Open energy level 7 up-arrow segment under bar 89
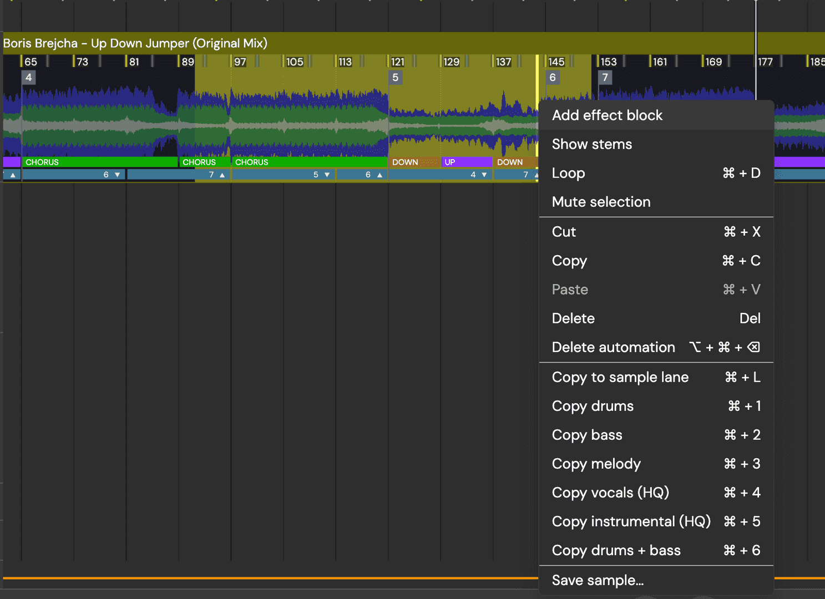The width and height of the screenshot is (825, 599). coord(179,175)
